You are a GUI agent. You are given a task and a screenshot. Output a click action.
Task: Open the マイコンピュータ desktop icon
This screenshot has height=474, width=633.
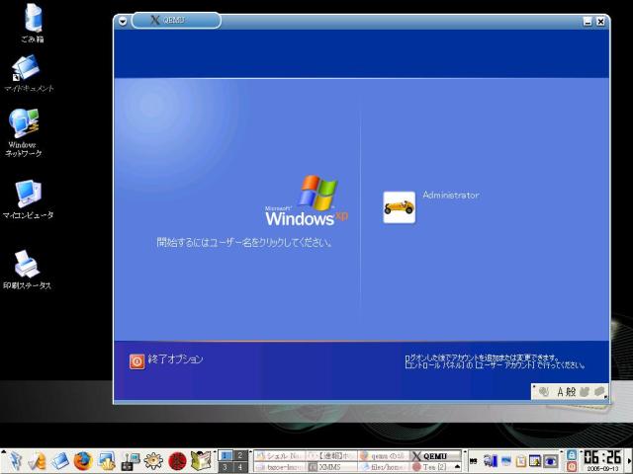point(28,199)
